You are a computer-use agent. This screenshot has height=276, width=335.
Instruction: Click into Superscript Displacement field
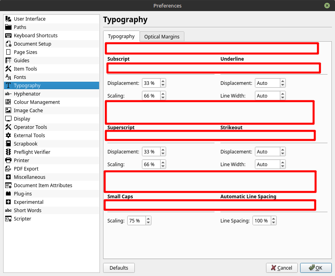(x=151, y=152)
